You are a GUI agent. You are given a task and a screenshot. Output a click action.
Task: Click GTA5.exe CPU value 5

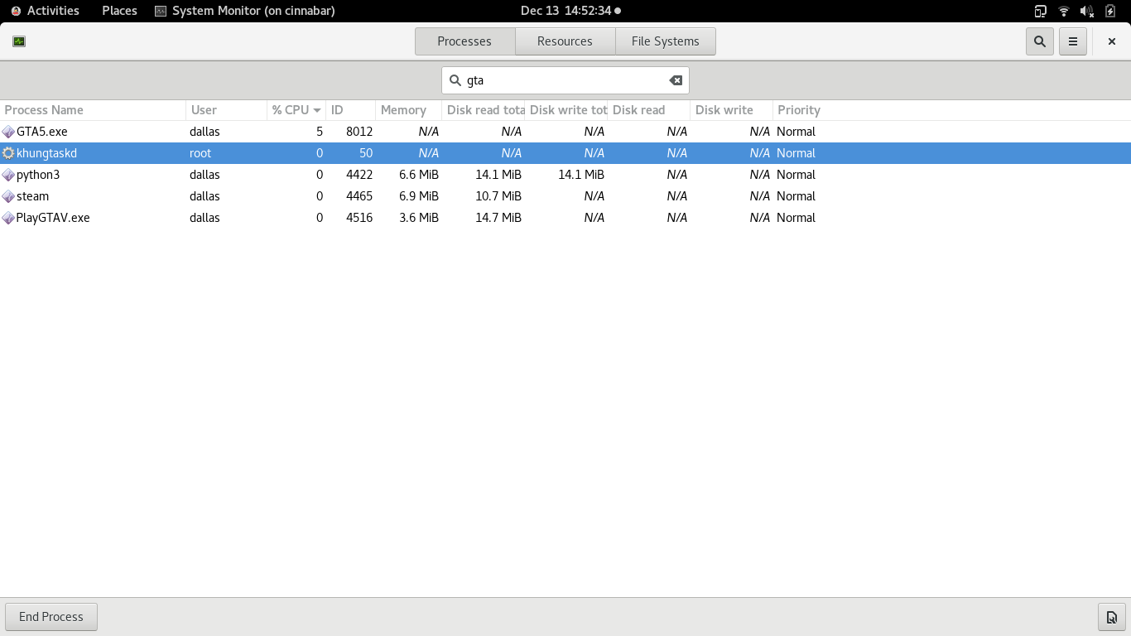(x=320, y=132)
